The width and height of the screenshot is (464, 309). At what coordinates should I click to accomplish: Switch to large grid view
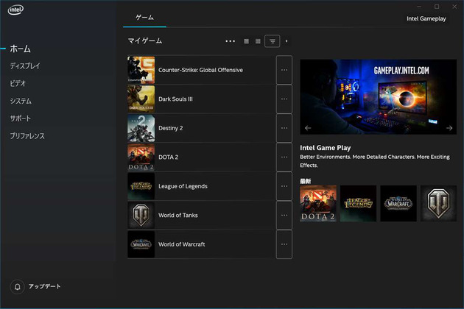(x=258, y=41)
